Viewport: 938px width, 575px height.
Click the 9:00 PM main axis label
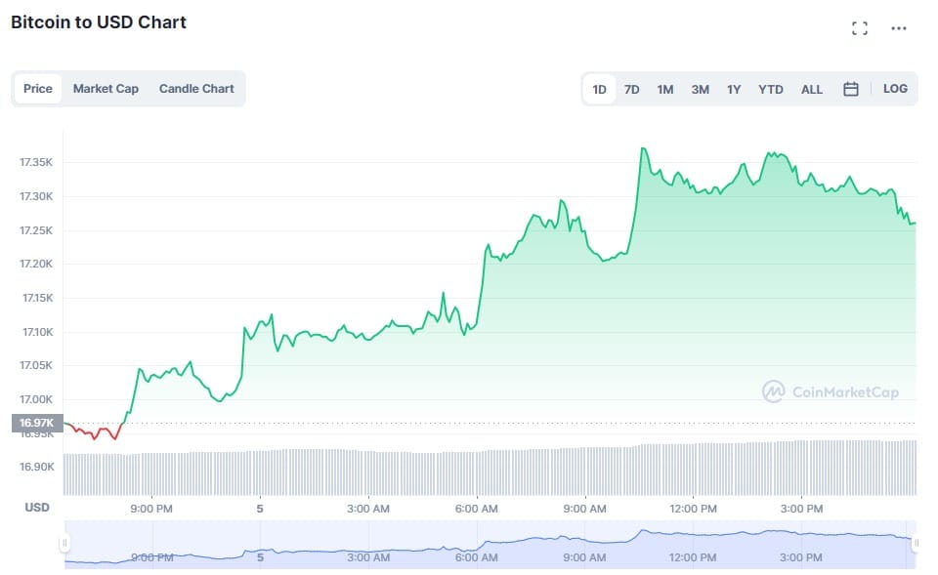coord(151,509)
